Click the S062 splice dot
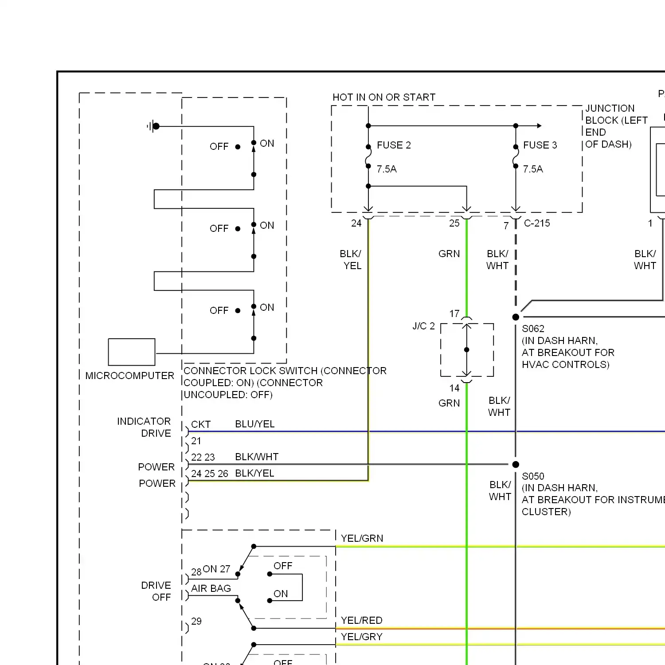Image resolution: width=665 pixels, height=665 pixels. point(516,317)
